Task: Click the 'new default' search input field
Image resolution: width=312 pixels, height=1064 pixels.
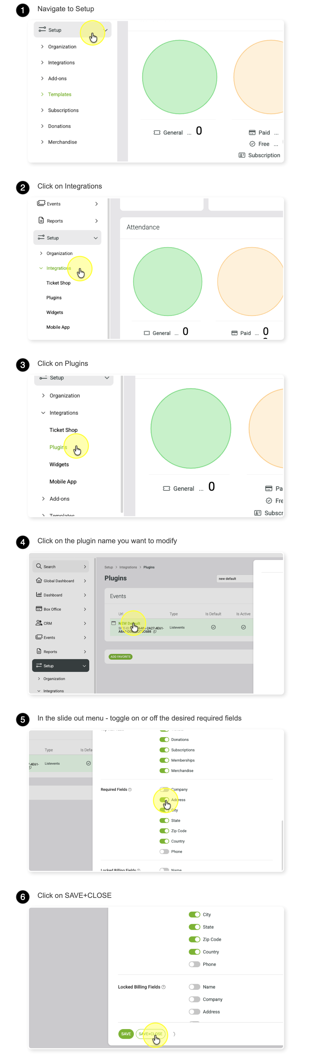Action: tap(235, 578)
